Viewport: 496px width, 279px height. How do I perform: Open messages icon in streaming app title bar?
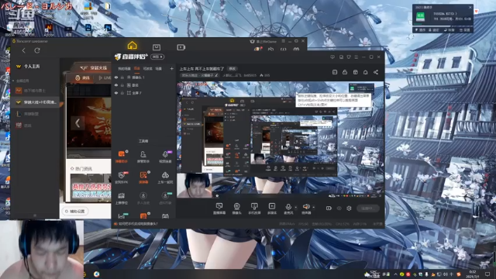[x=332, y=57]
